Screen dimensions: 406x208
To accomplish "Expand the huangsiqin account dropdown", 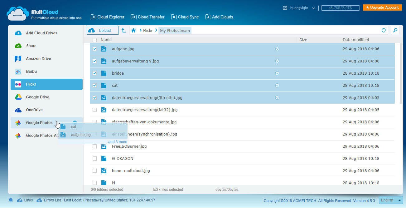I will [313, 8].
